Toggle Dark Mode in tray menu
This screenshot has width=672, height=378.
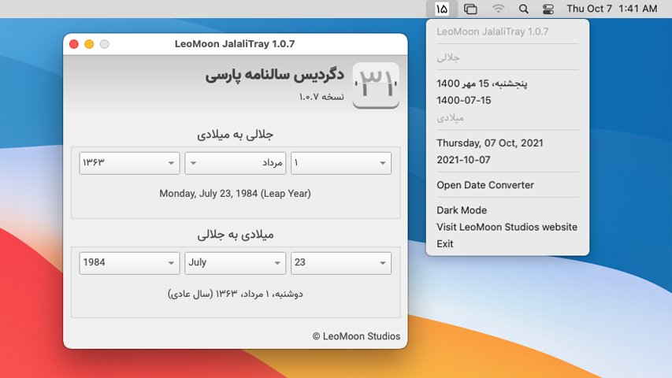(507, 210)
